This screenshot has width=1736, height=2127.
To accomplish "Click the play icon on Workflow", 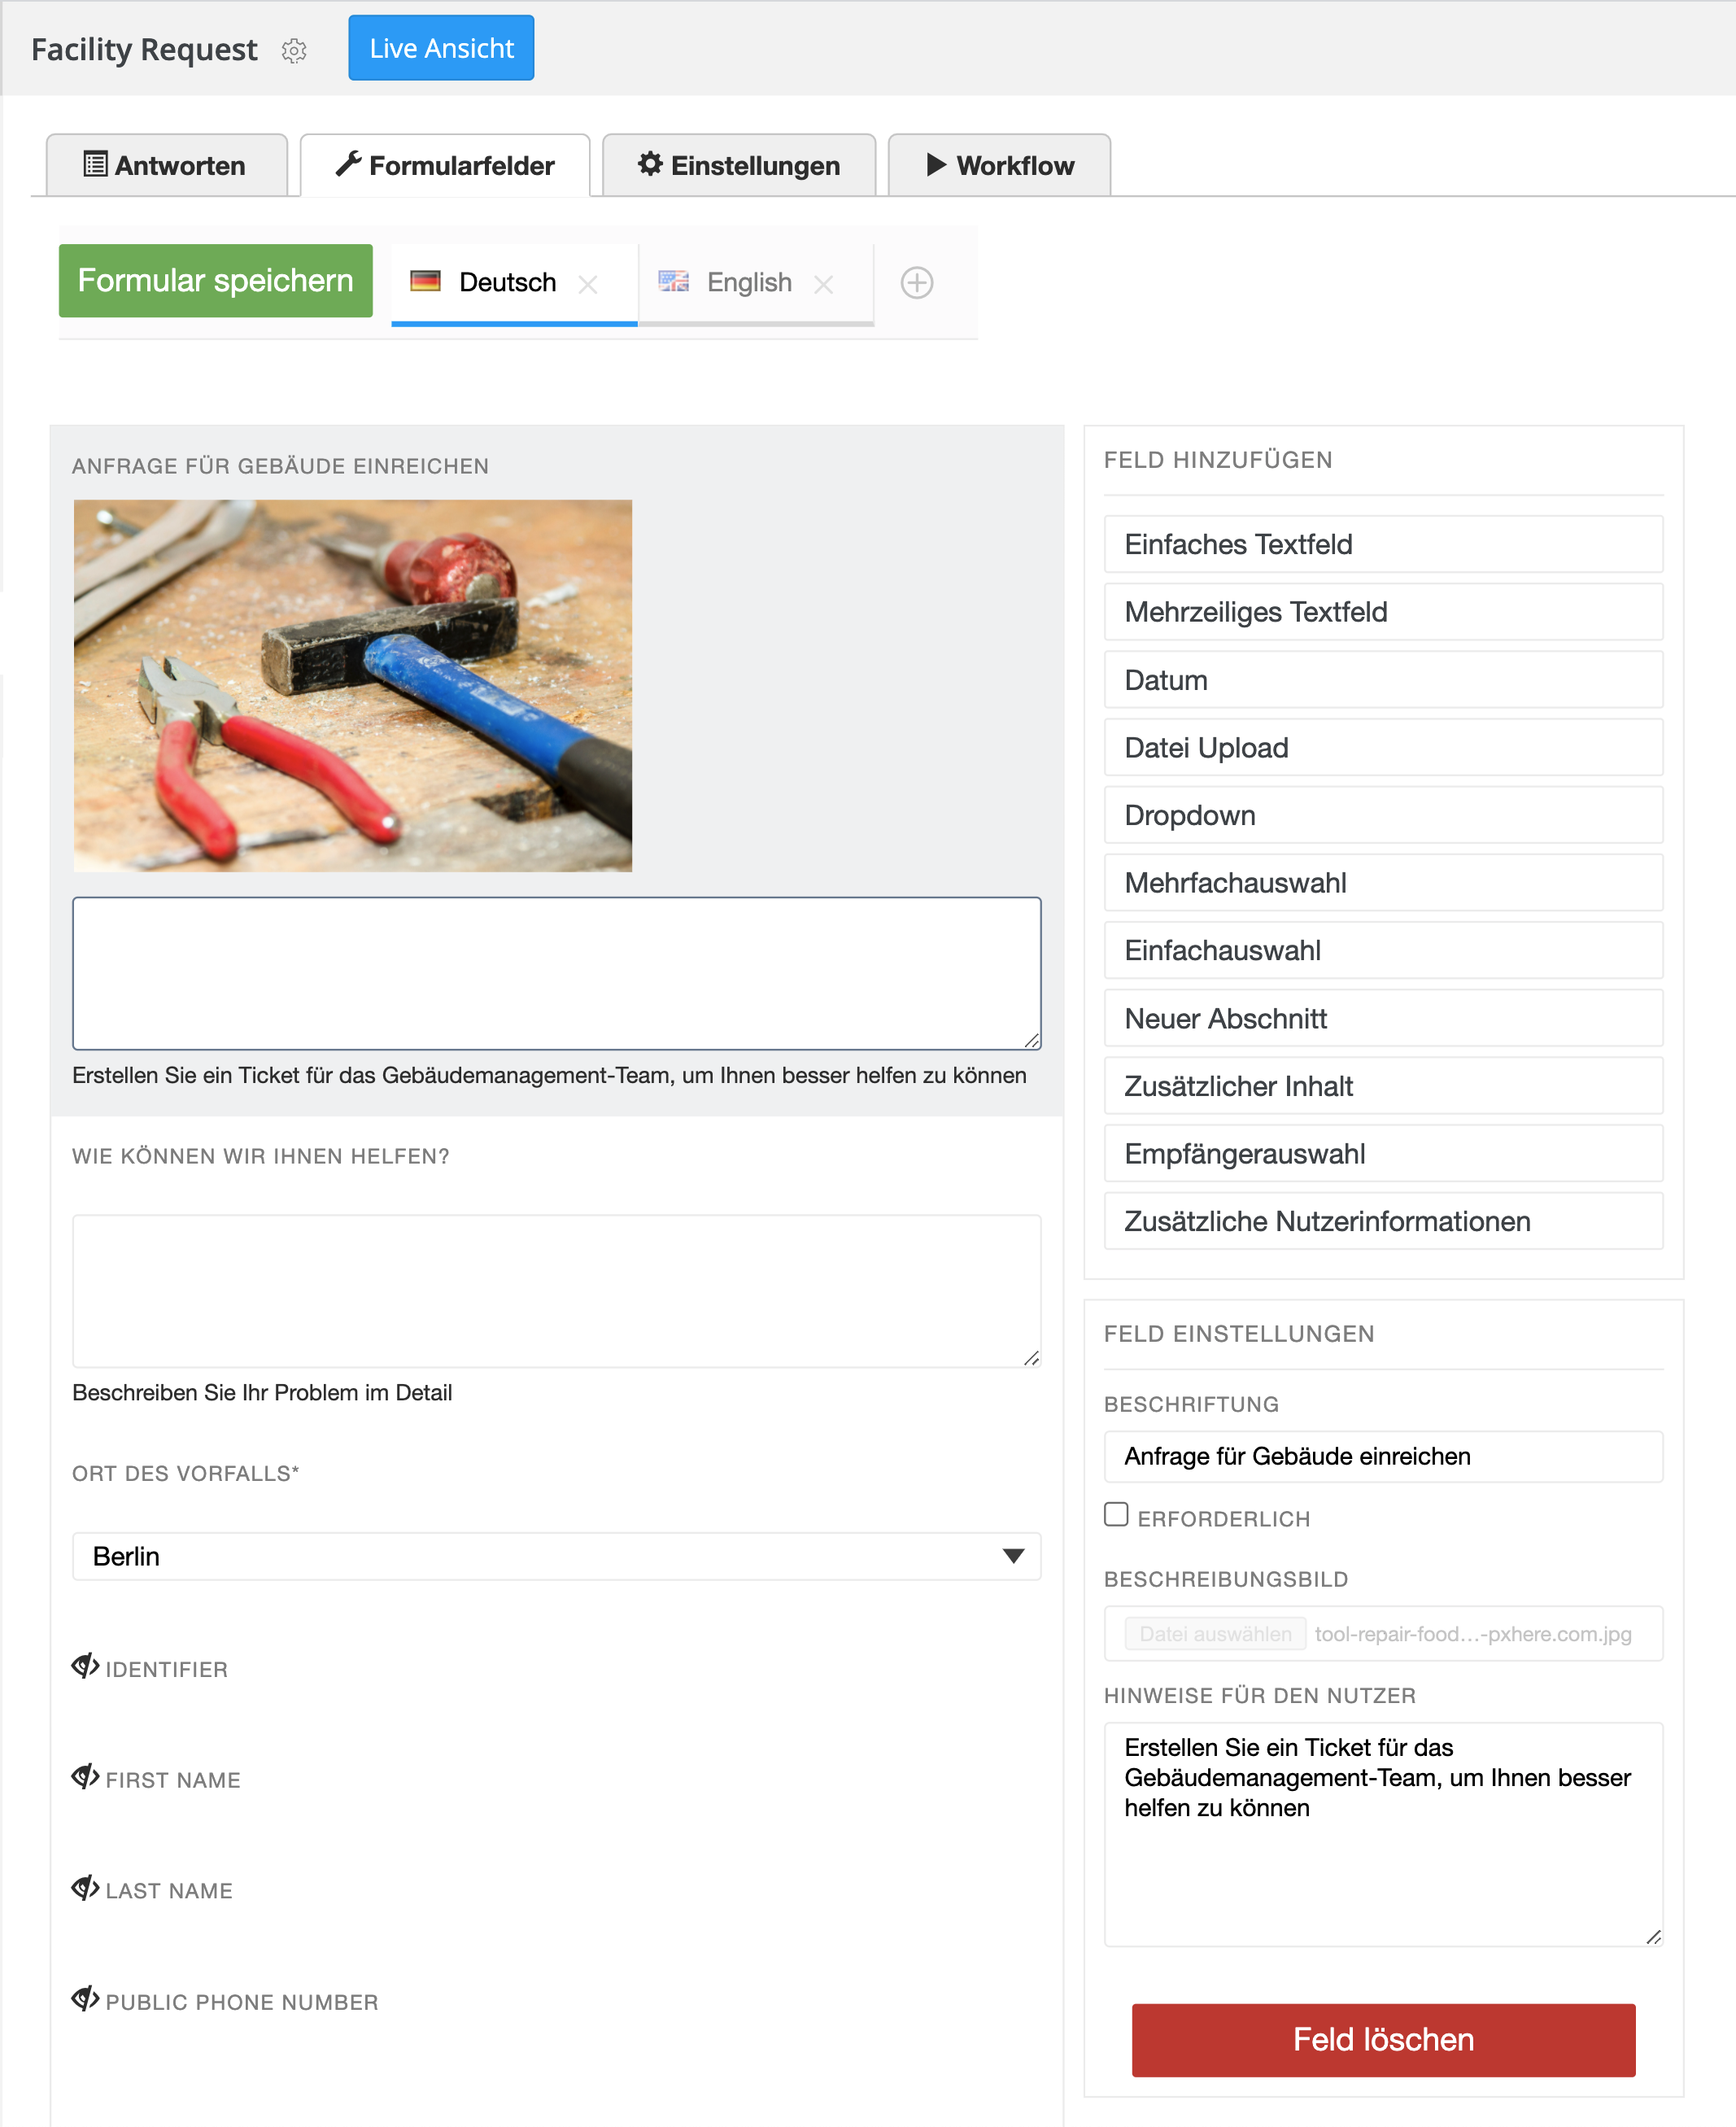I will pyautogui.click(x=936, y=164).
